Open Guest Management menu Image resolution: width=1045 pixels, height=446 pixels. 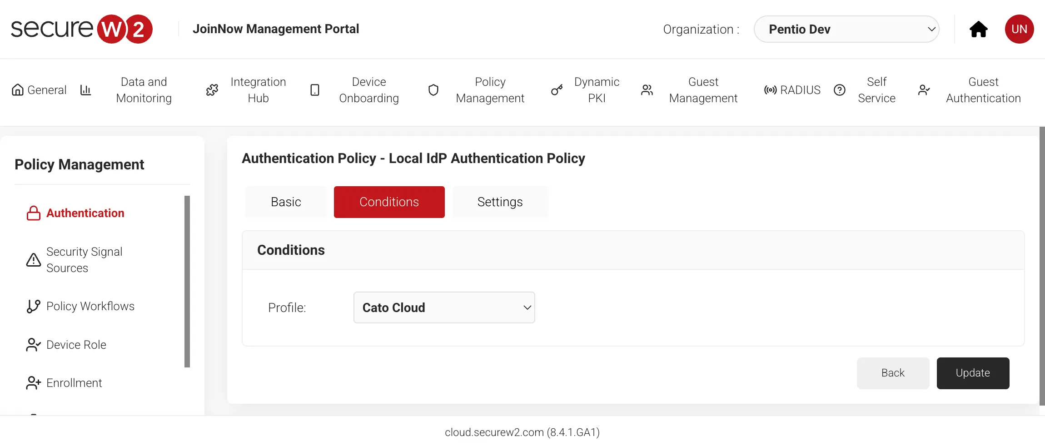703,90
